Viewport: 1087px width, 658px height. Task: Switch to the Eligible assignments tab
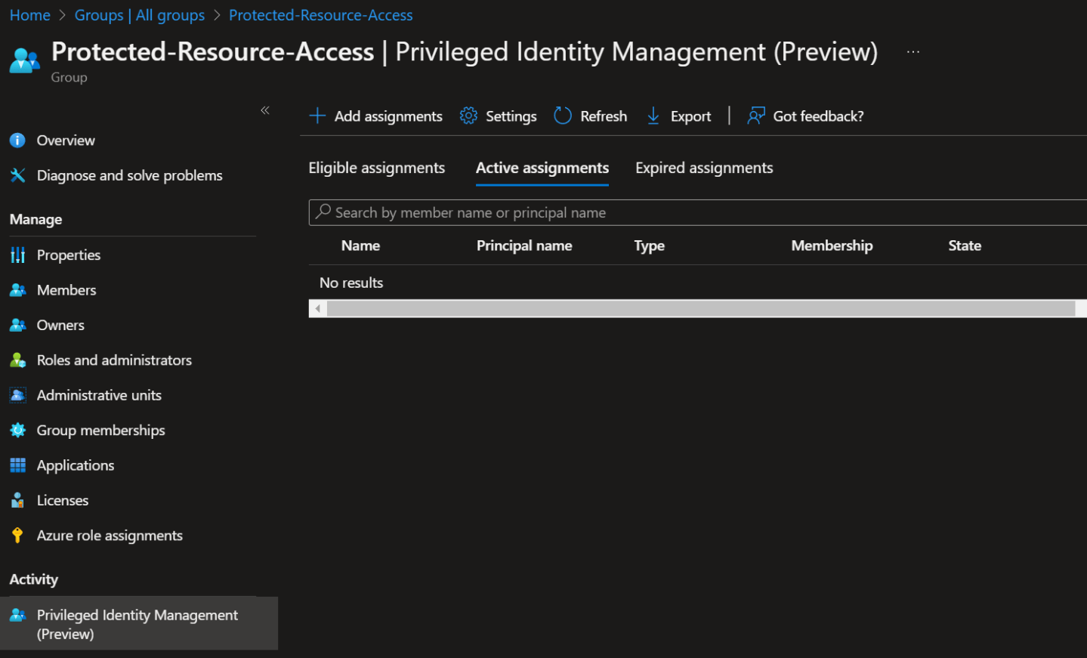376,167
